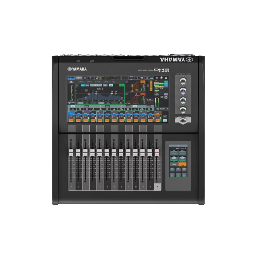Open the channel selector showing ch 1
Image resolution: width=257 pixels, height=257 pixels.
[x=71, y=78]
